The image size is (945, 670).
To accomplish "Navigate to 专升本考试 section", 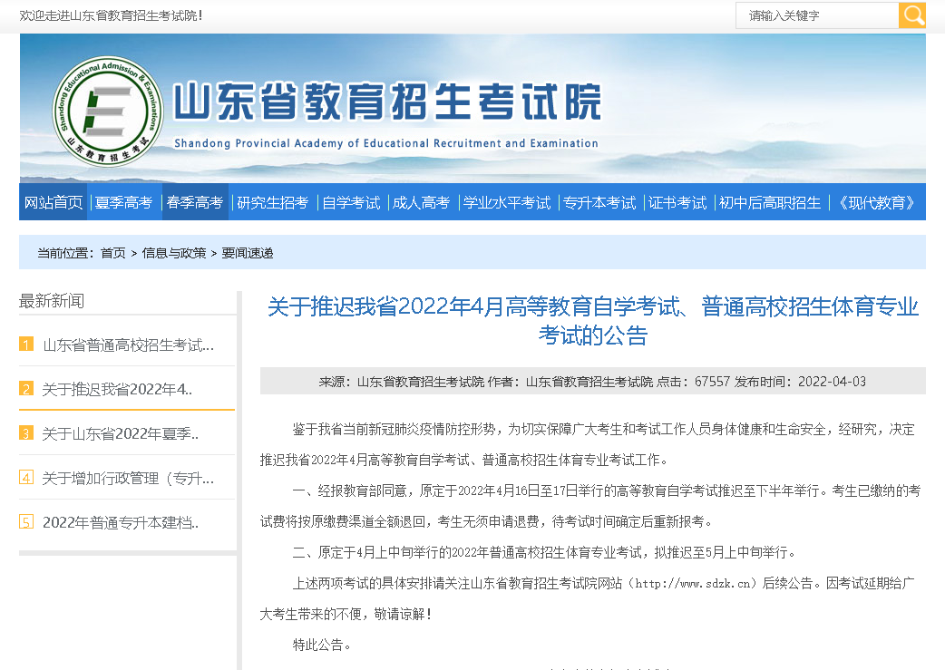I will pyautogui.click(x=599, y=202).
